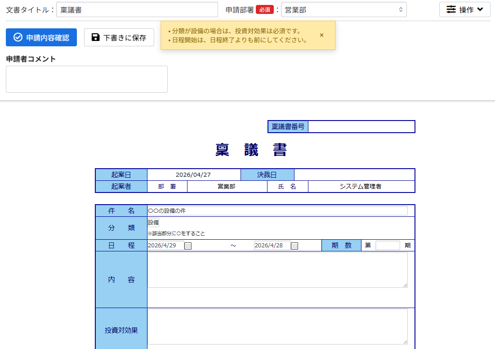Viewport: 495px width, 349px height.
Task: Click the システム管理者 name cell
Action: coord(361,186)
